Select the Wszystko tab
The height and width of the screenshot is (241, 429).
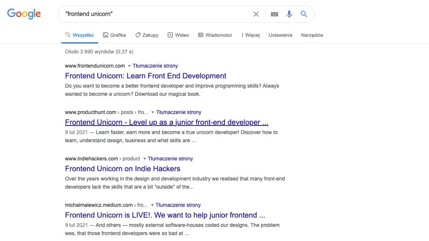[x=80, y=35]
